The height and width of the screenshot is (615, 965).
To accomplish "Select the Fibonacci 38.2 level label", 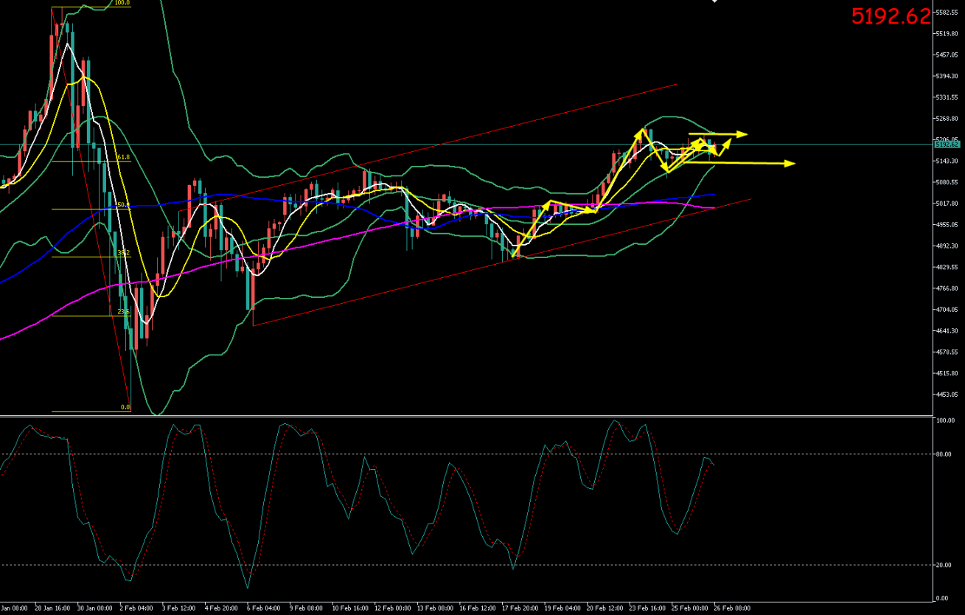I will pyautogui.click(x=123, y=253).
